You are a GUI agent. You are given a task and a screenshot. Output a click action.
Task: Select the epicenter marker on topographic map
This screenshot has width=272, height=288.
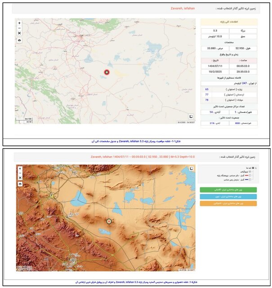pos(108,221)
